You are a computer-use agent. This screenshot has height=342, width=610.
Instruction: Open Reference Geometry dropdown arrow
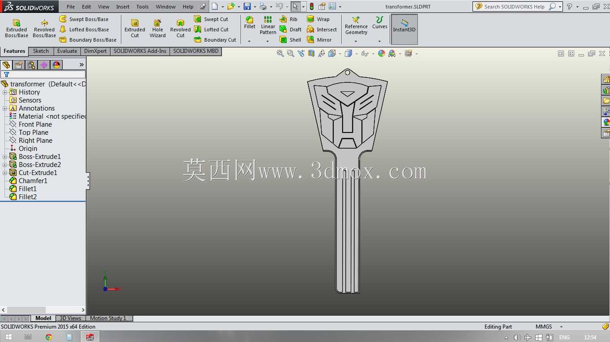coord(356,41)
